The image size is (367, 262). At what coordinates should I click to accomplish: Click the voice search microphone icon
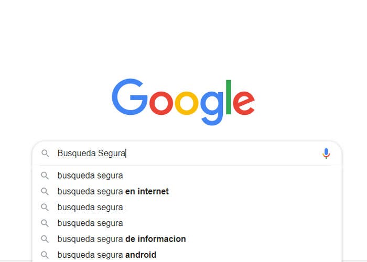pyautogui.click(x=326, y=154)
